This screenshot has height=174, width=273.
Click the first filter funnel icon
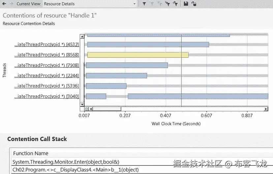click(x=144, y=4)
